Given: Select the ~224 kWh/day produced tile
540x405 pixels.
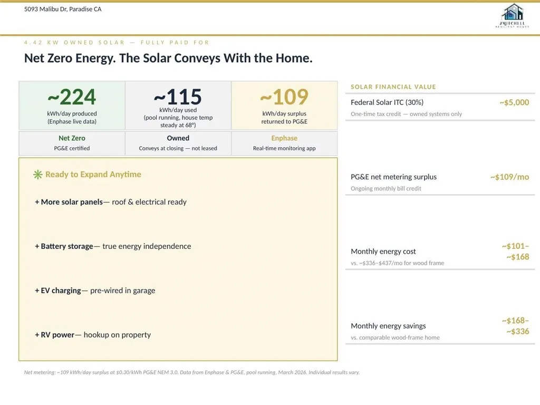Looking at the screenshot, I should (72, 105).
